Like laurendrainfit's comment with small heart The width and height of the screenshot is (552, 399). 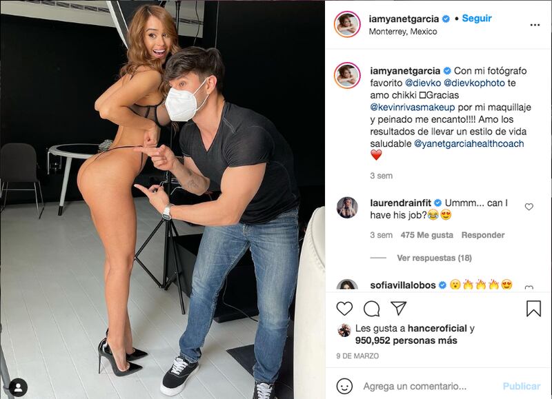529,207
